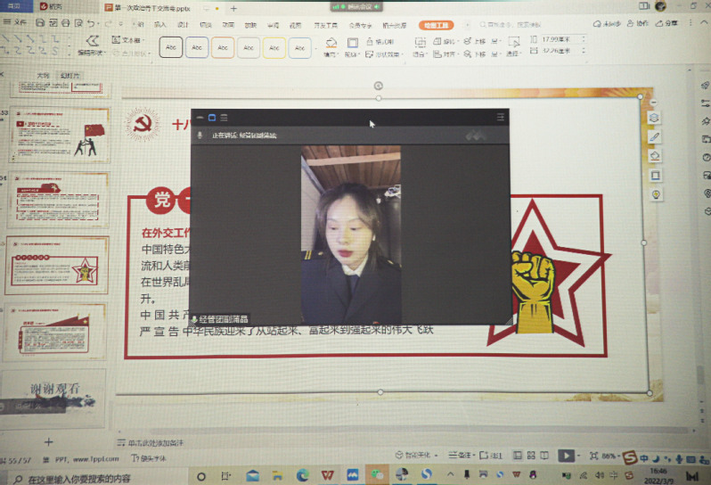Open File Explorer from the taskbar
Image resolution: width=711 pixels, height=485 pixels.
277,475
